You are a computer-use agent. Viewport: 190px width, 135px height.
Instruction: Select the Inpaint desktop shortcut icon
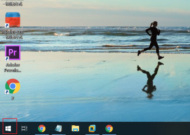(x=13, y=20)
